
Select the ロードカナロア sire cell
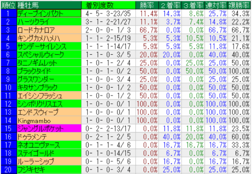[x=48, y=30]
